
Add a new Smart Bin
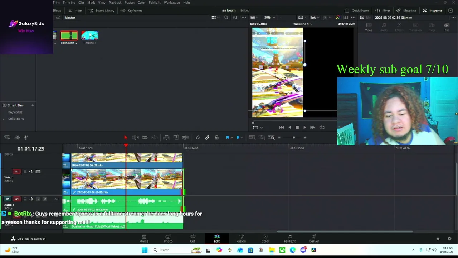pos(32,105)
